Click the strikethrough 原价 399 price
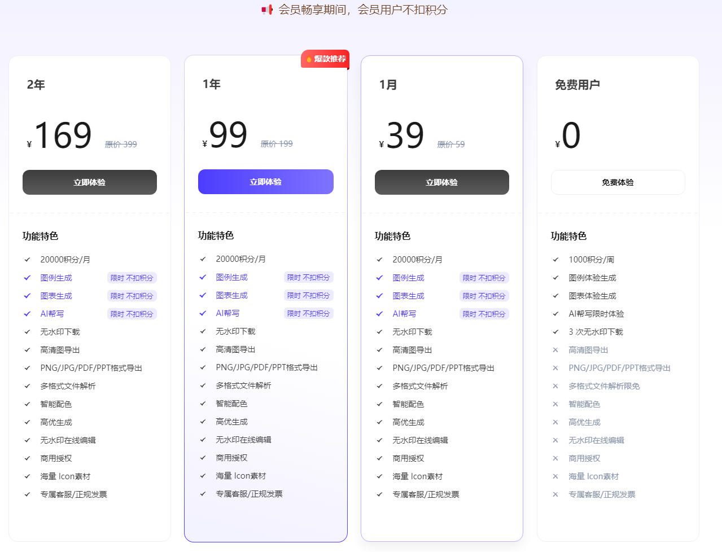This screenshot has width=722, height=552. click(121, 144)
